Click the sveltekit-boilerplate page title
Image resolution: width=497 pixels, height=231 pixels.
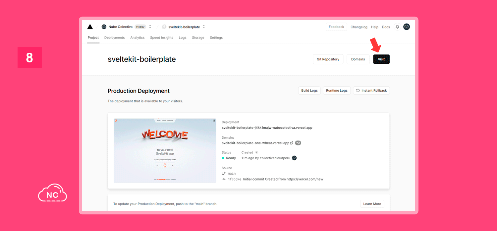(142, 59)
